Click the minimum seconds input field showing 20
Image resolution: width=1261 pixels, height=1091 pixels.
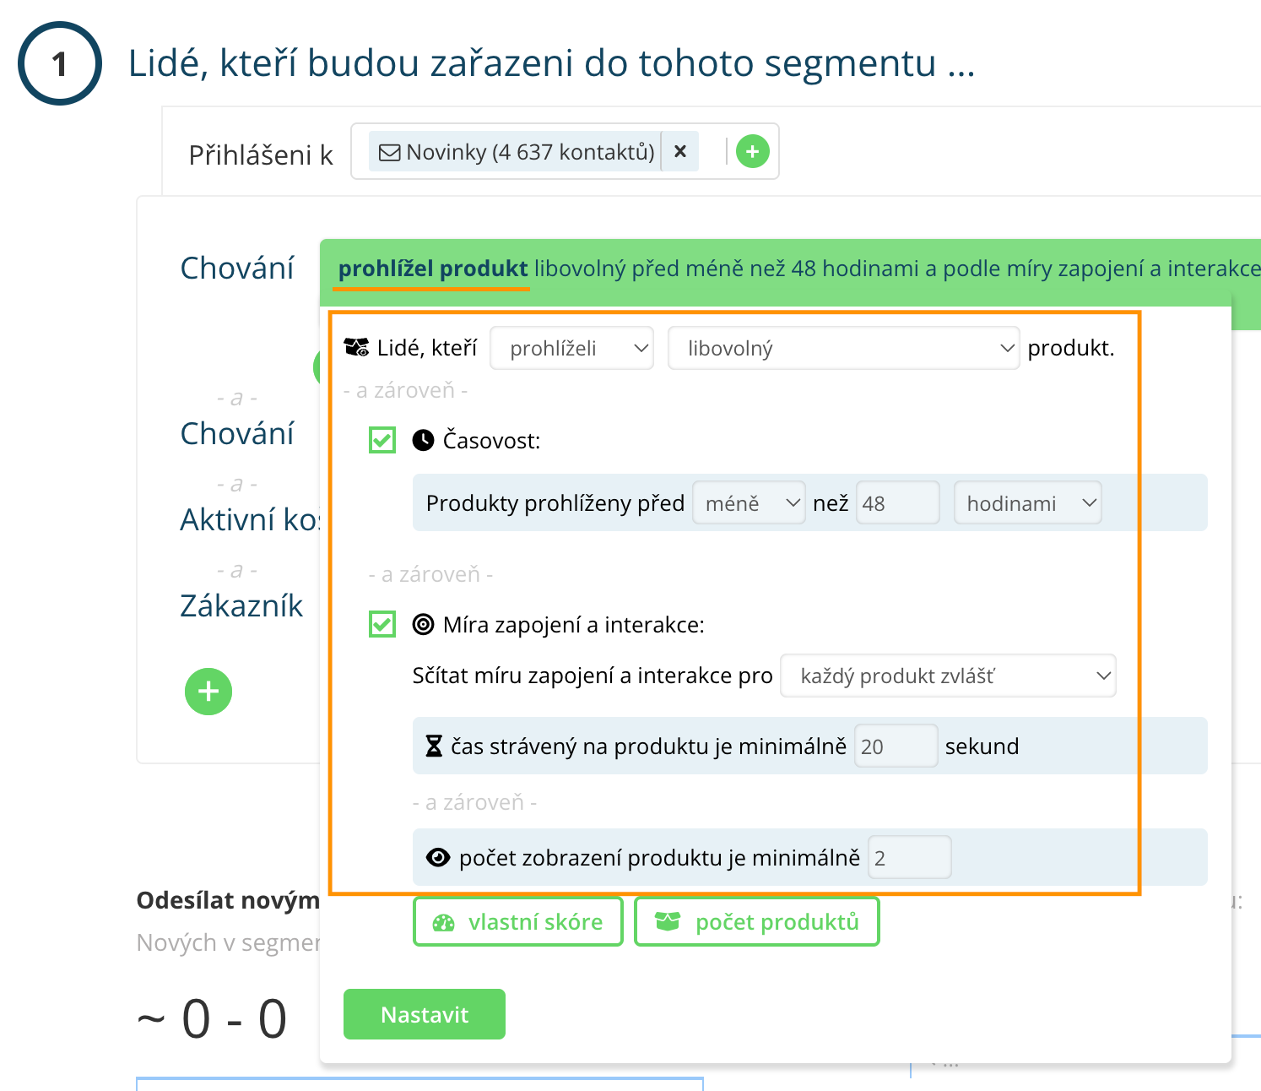pos(896,746)
